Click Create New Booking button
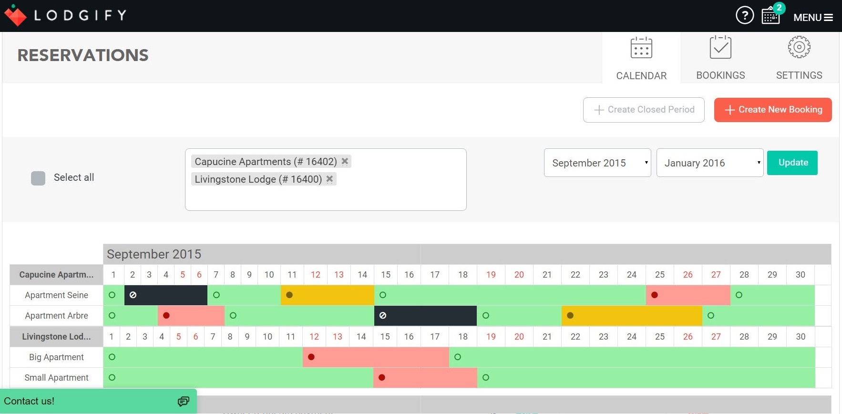The width and height of the screenshot is (842, 414). (773, 110)
